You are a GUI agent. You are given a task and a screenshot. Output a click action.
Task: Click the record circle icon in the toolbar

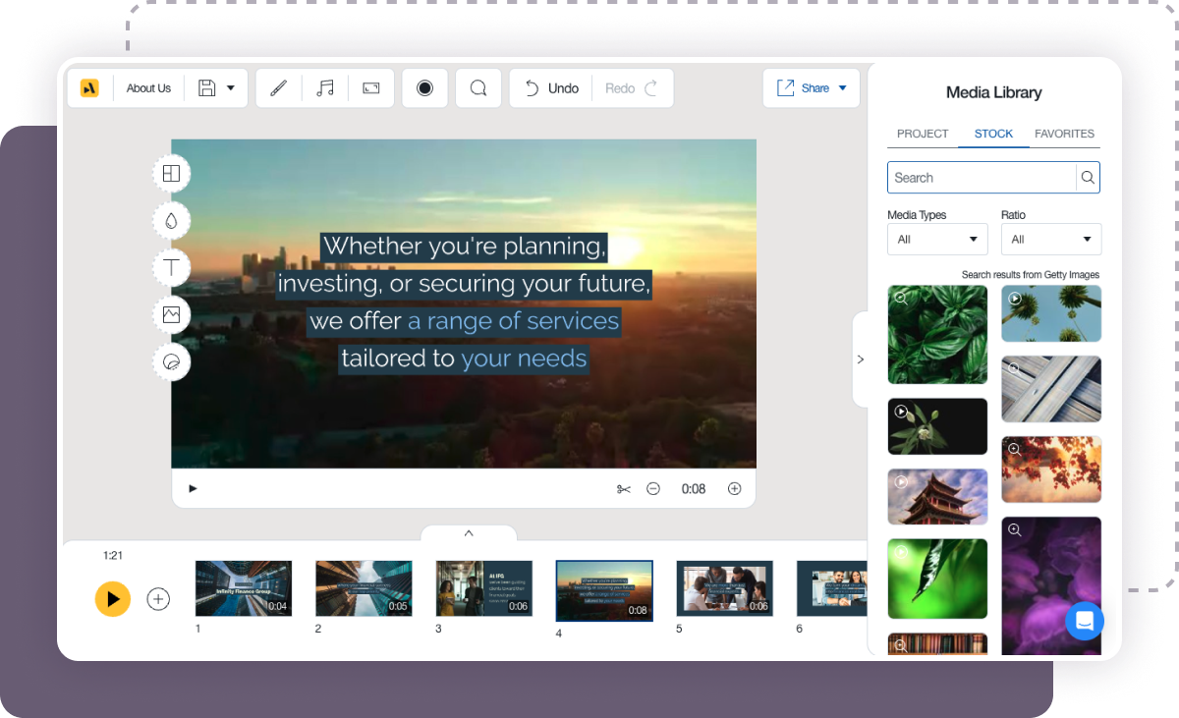[424, 87]
